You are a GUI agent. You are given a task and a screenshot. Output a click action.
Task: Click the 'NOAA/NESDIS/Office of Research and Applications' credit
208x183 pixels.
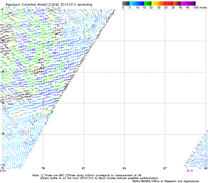point(166,181)
